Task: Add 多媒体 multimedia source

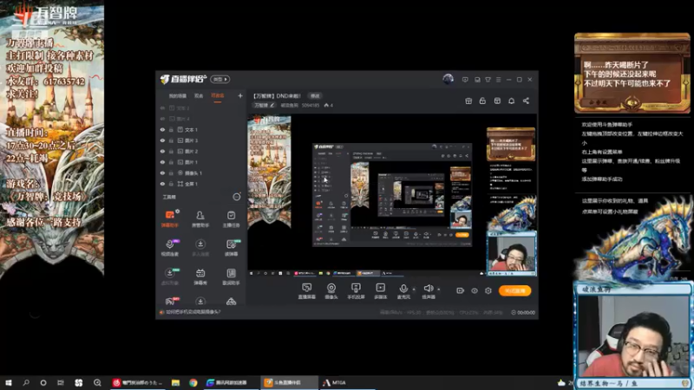Action: click(380, 291)
